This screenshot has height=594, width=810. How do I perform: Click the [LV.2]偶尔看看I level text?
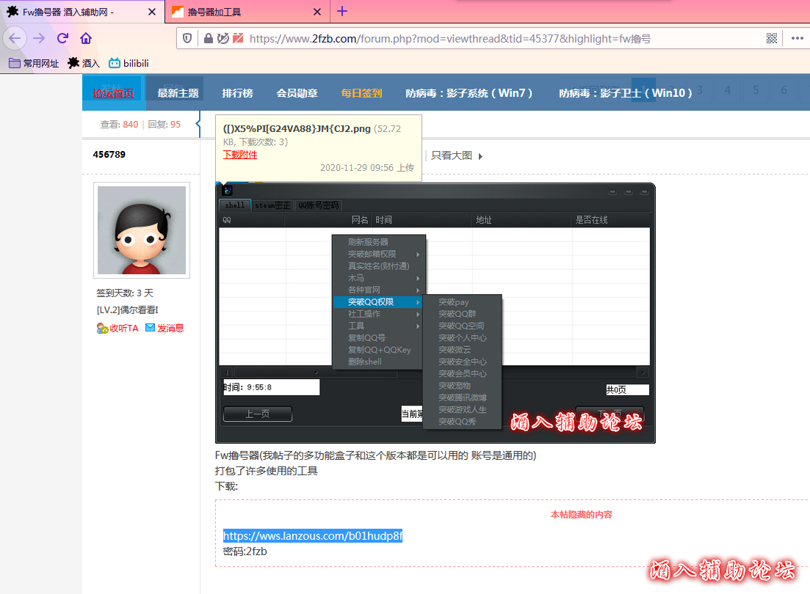[128, 310]
